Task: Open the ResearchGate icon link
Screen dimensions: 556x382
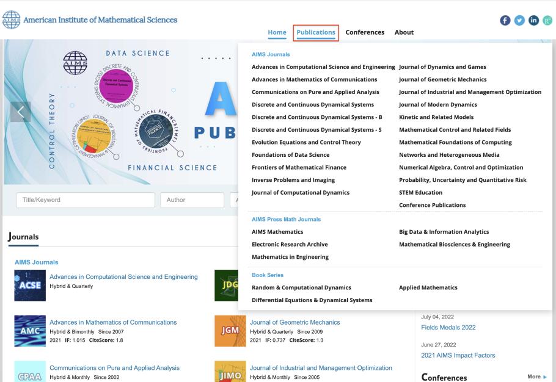Action: 547,20
